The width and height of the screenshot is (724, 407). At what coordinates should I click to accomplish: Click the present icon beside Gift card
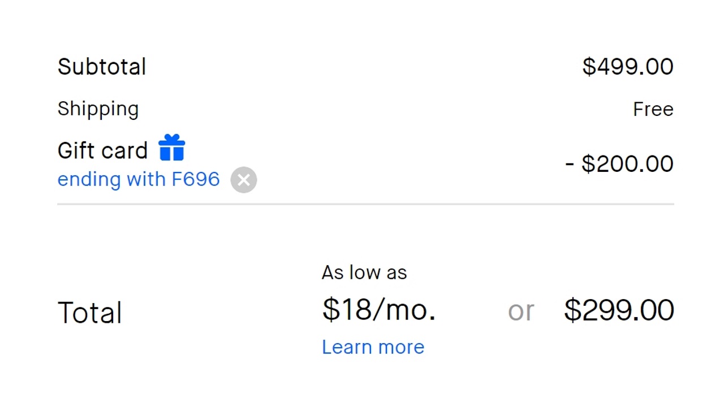tap(172, 148)
